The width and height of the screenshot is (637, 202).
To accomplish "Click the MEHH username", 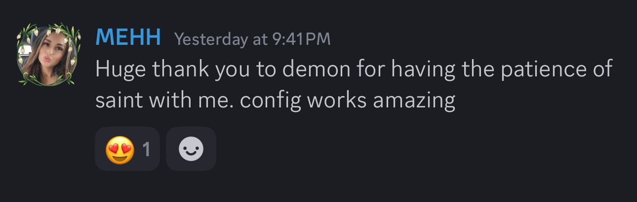I will (128, 37).
